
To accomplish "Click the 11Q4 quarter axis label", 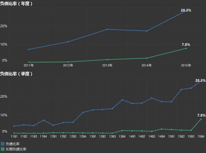I will click(x=43, y=137).
